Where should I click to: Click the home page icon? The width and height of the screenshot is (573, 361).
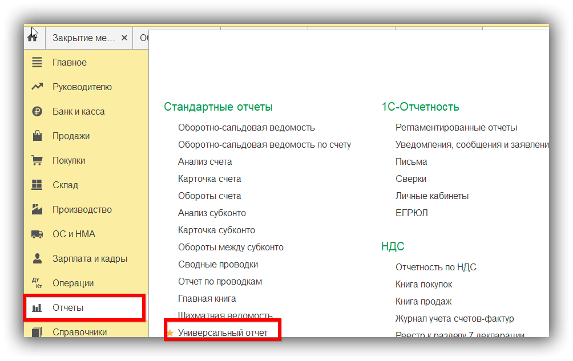point(33,37)
